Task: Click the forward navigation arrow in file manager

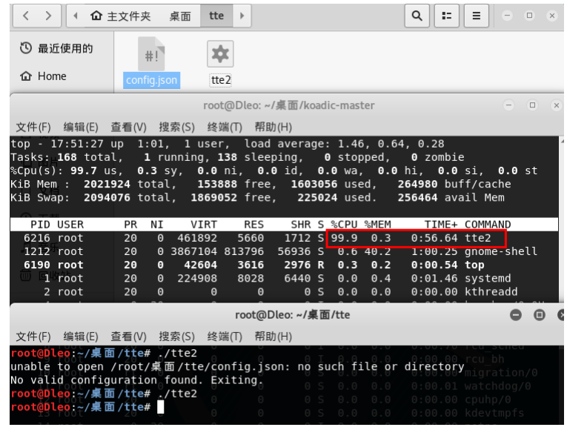Action: pyautogui.click(x=49, y=16)
